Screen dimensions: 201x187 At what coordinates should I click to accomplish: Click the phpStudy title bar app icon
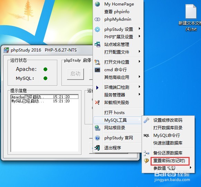coord(6,50)
